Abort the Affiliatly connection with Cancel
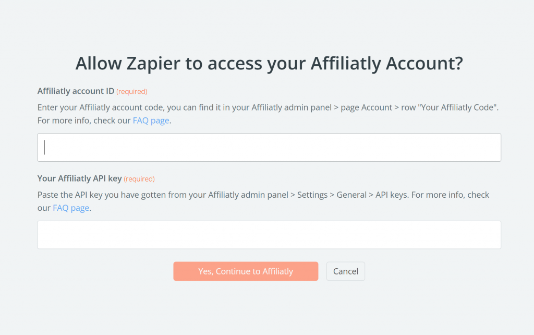 point(345,271)
